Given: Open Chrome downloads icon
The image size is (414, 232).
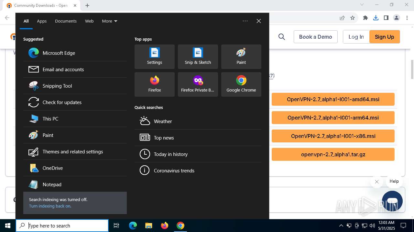Looking at the screenshot, I should (376, 18).
